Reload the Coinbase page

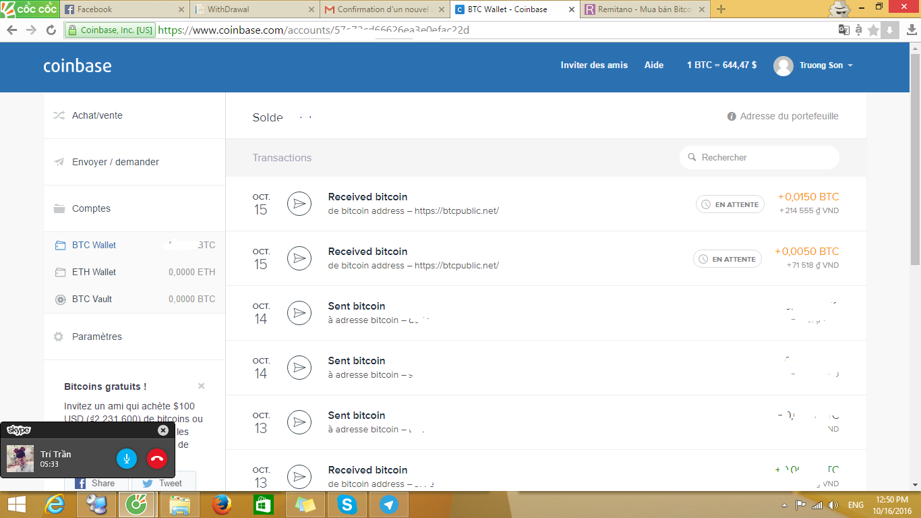51,30
